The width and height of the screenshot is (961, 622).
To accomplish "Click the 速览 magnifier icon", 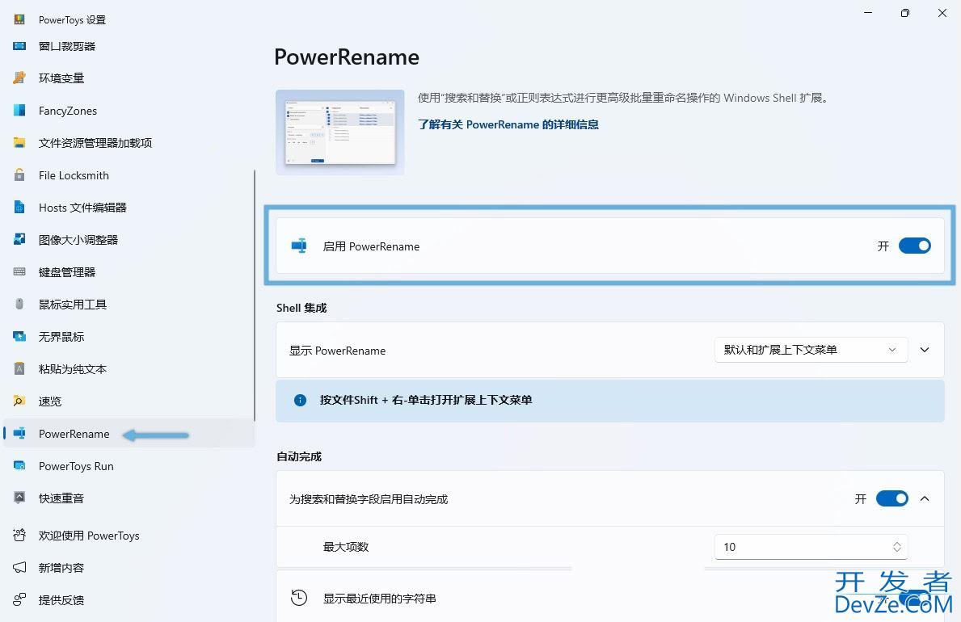I will (x=19, y=401).
